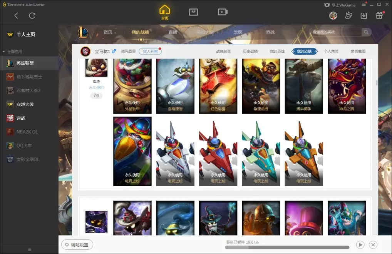Open the 历史战绩 tab
Screen dimensions: 392x254
coord(250,52)
